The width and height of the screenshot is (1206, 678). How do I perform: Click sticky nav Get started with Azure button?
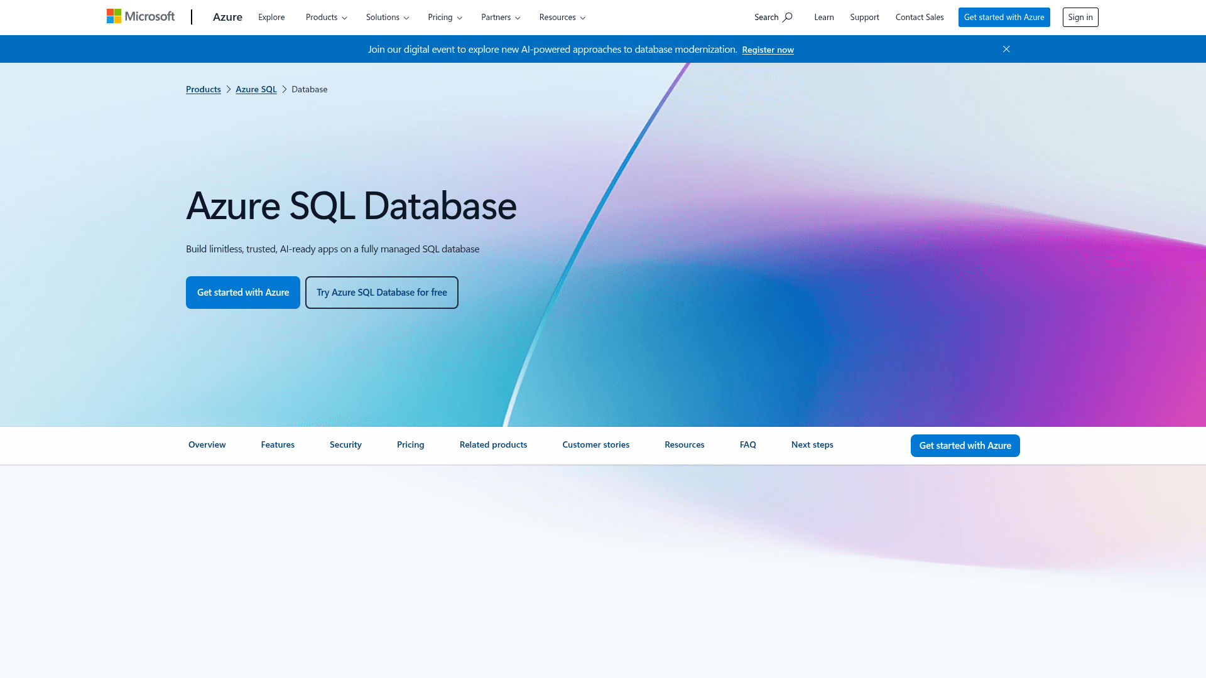965,446
